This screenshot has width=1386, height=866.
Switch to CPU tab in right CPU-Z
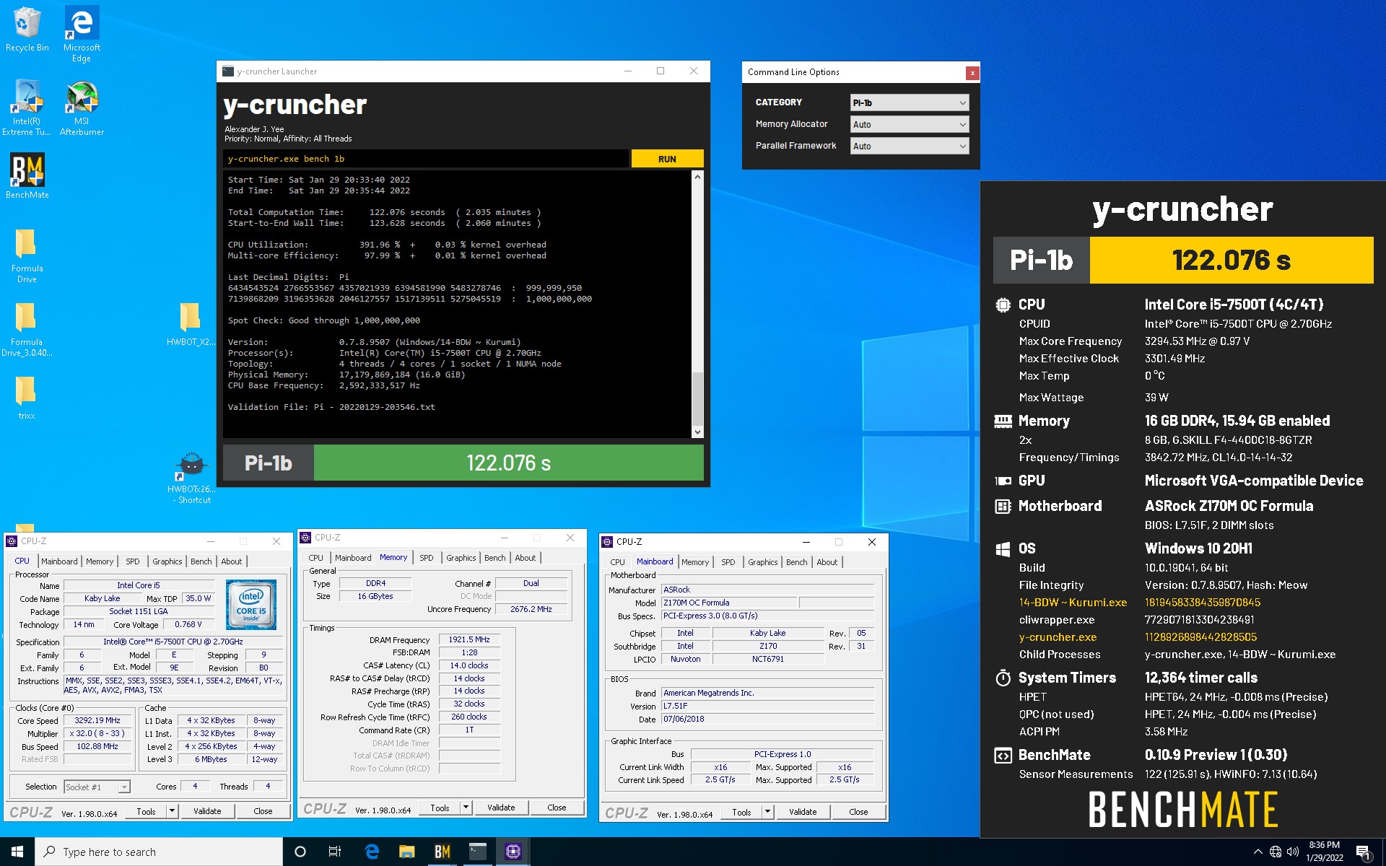click(x=617, y=562)
